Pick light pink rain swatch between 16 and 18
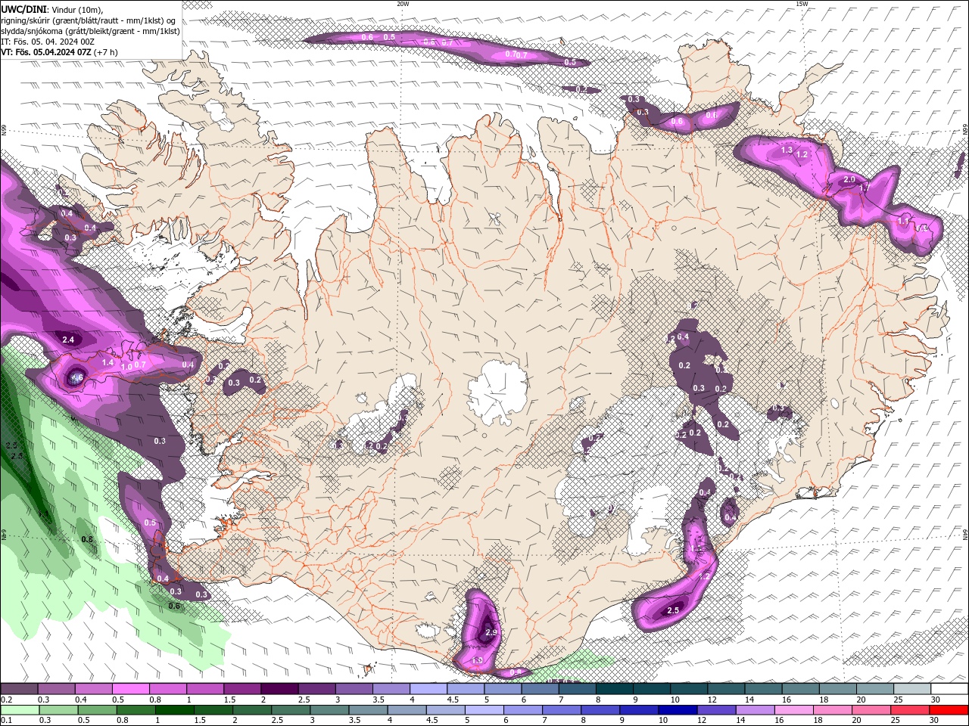This screenshot has height=726, width=969. pyautogui.click(x=794, y=709)
